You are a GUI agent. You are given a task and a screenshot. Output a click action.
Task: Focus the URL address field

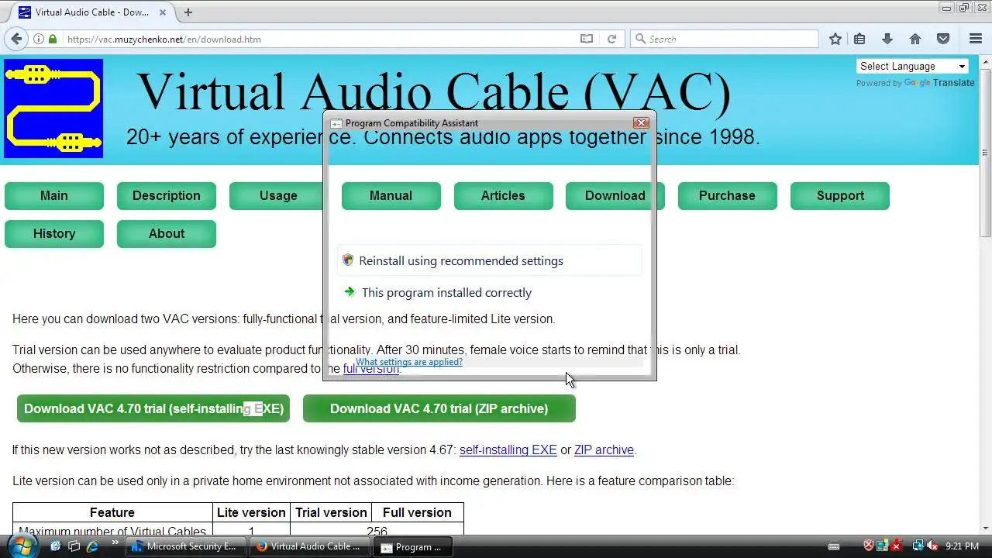(x=318, y=39)
